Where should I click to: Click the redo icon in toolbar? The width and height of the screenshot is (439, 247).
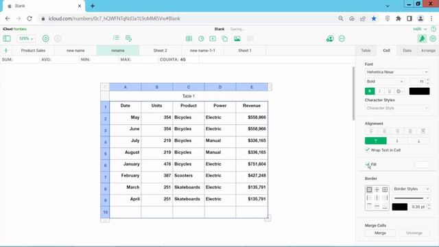58,38
